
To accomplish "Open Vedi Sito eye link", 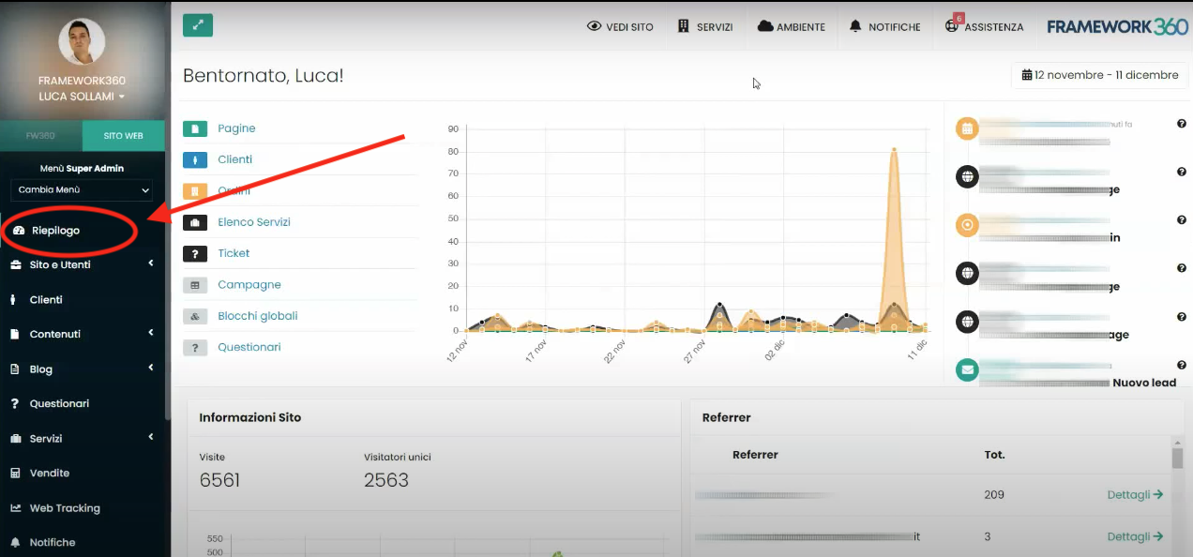I will click(x=620, y=27).
